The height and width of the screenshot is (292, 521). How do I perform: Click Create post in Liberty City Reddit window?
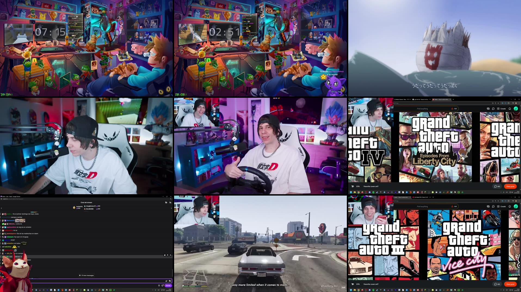tap(502, 109)
